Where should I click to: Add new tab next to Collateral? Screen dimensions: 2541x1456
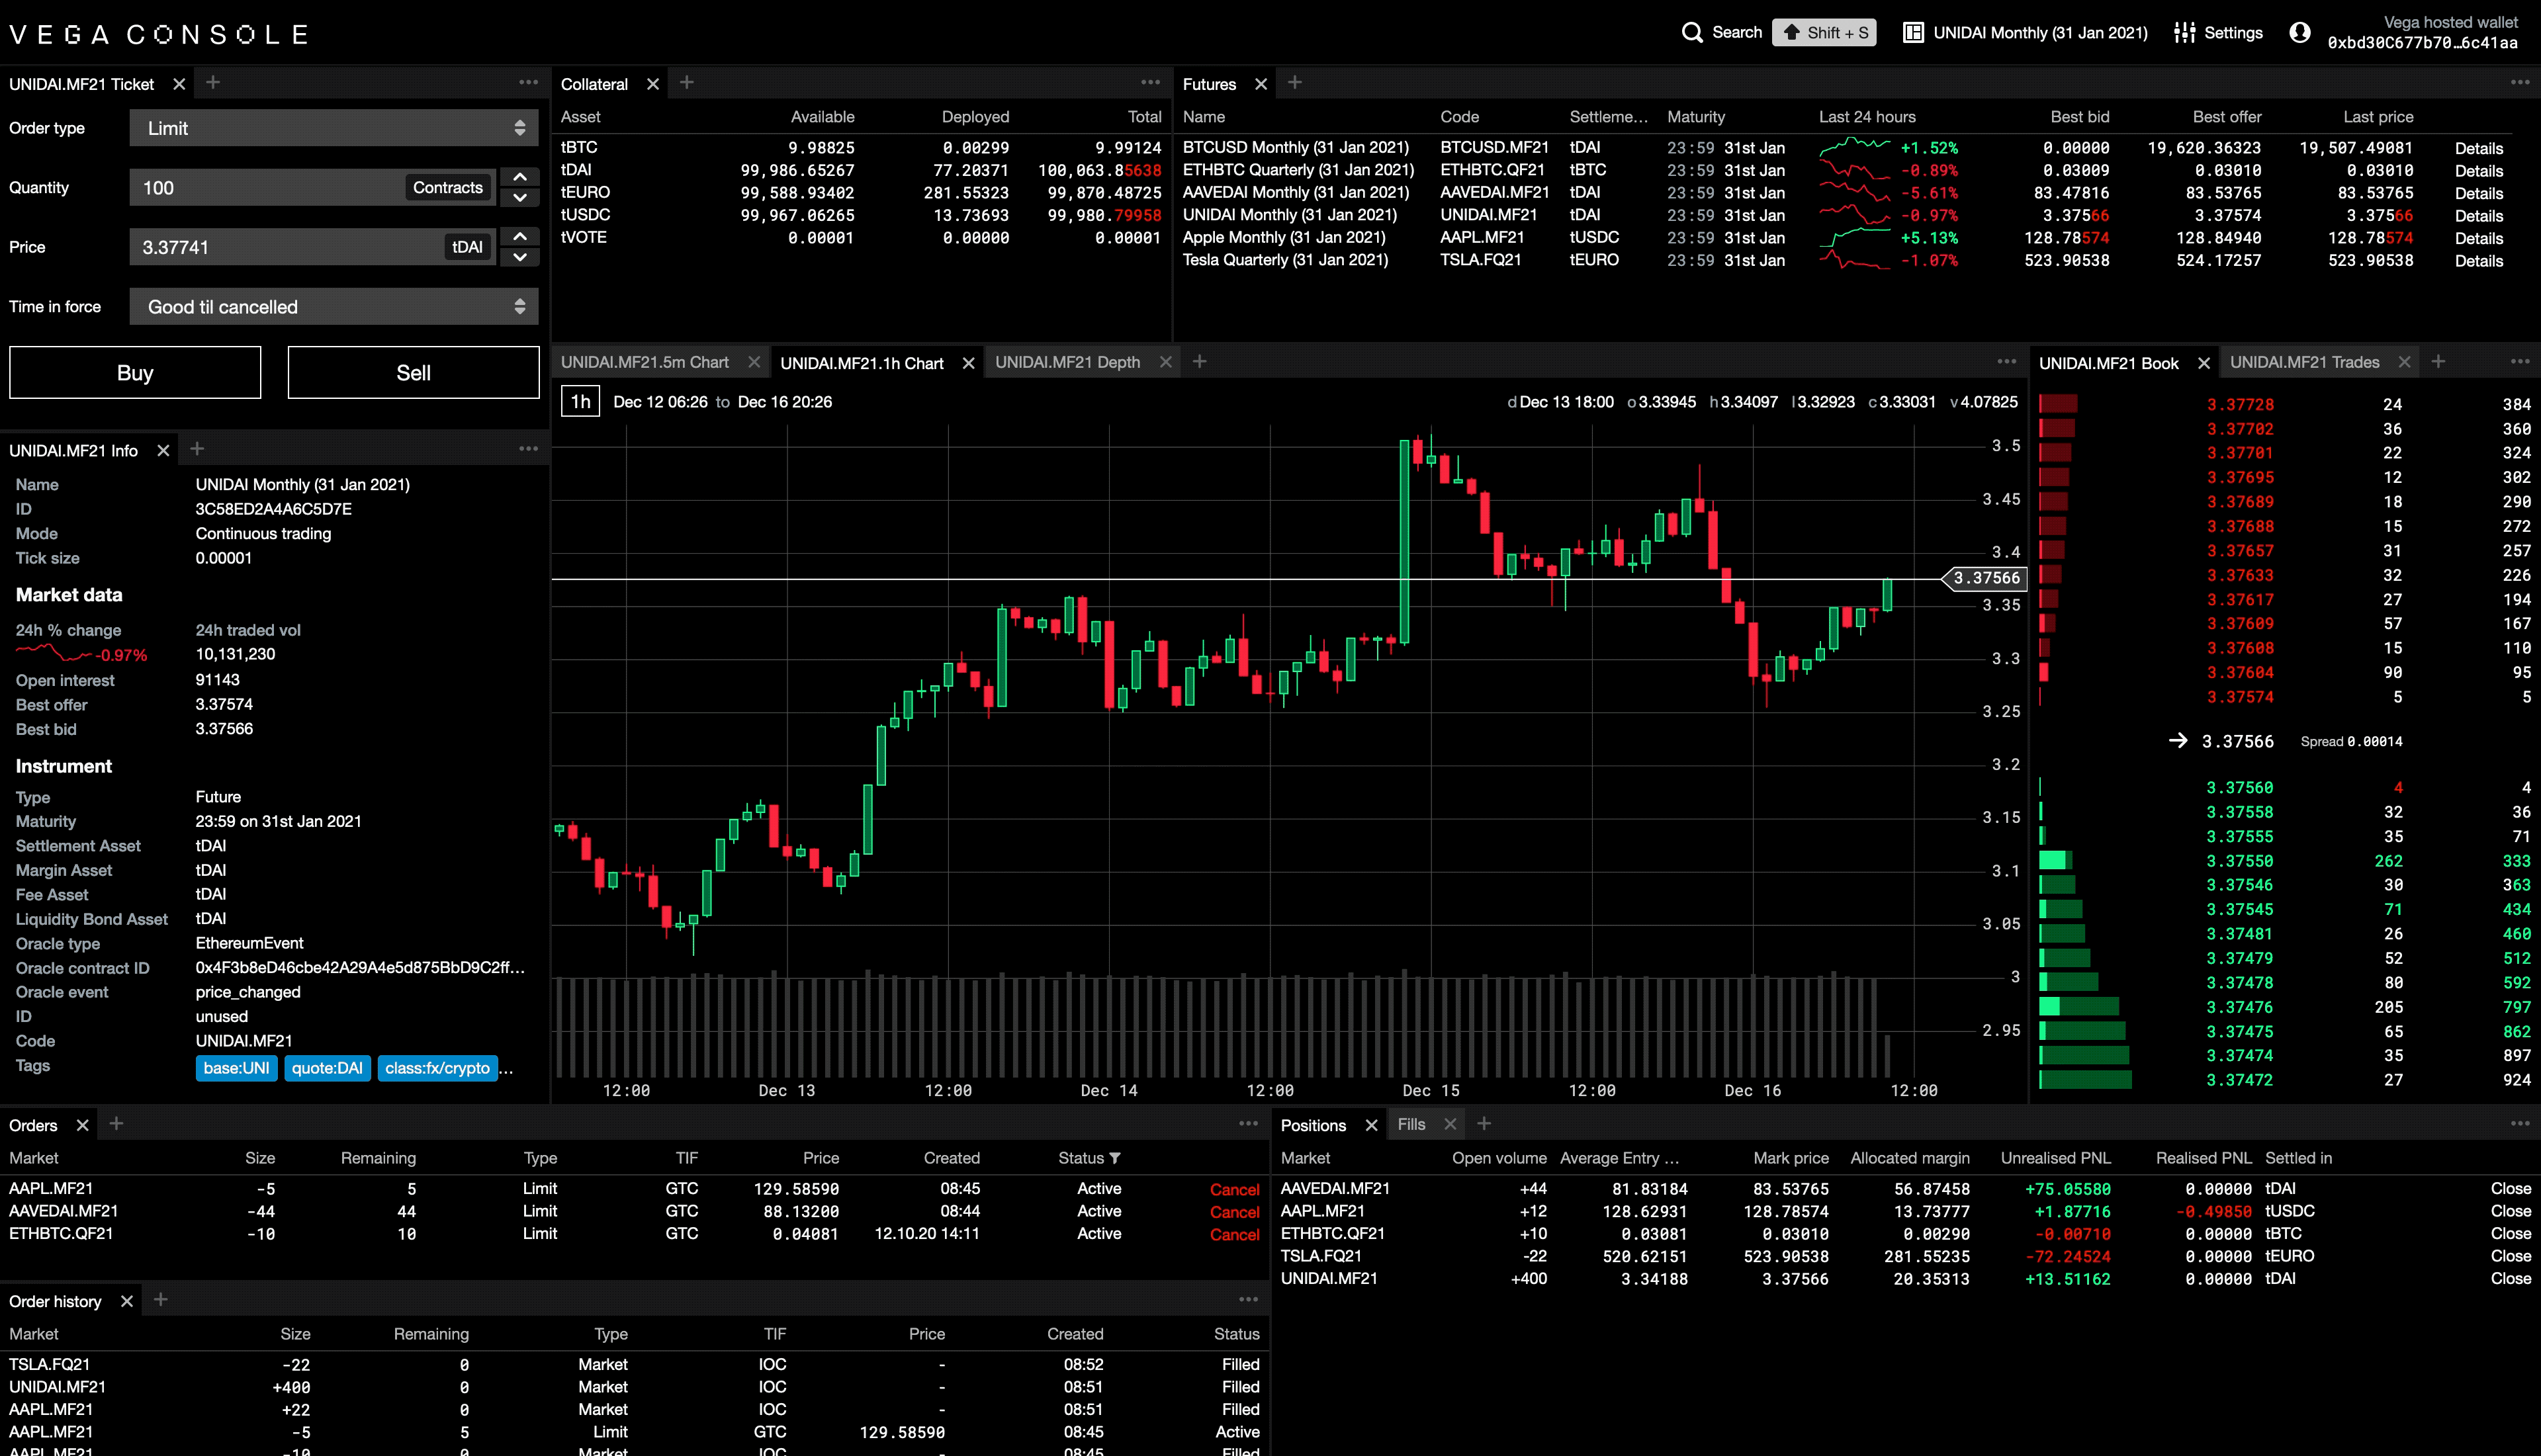click(686, 83)
